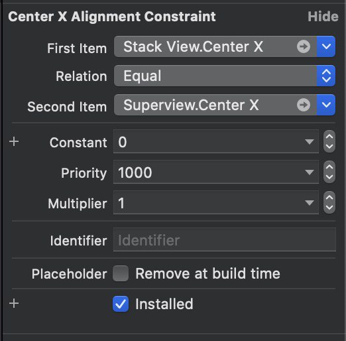346x341 pixels.
Task: Open the Second Item dropdown chevron
Action: coord(326,105)
